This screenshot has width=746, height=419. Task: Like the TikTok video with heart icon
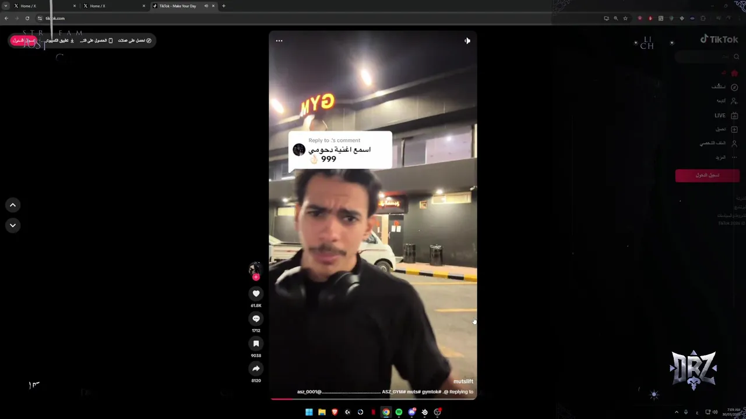pos(256,294)
